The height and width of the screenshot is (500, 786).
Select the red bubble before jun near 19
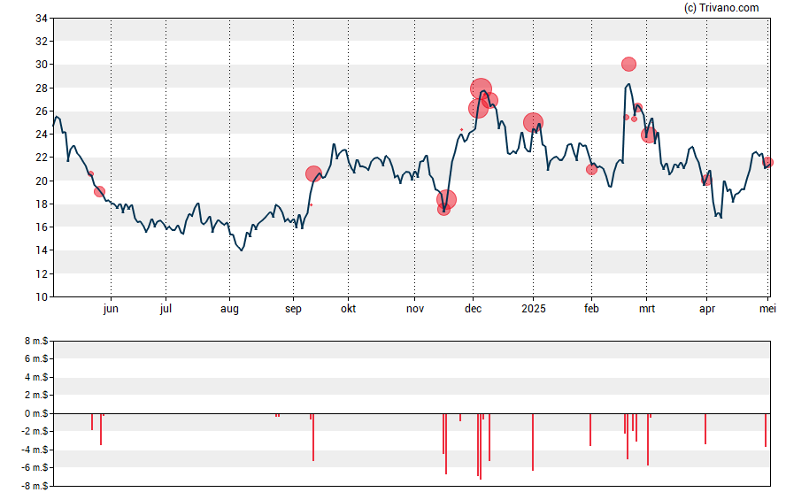[100, 191]
